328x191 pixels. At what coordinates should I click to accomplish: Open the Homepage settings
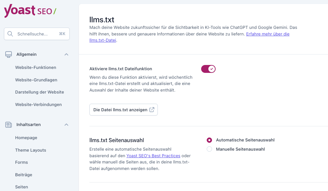point(26,138)
